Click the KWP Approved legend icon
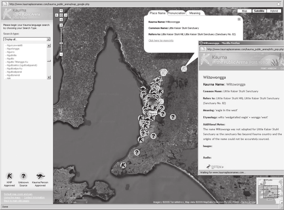Image resolution: width=284 pixels, height=210 pixels. point(9,176)
